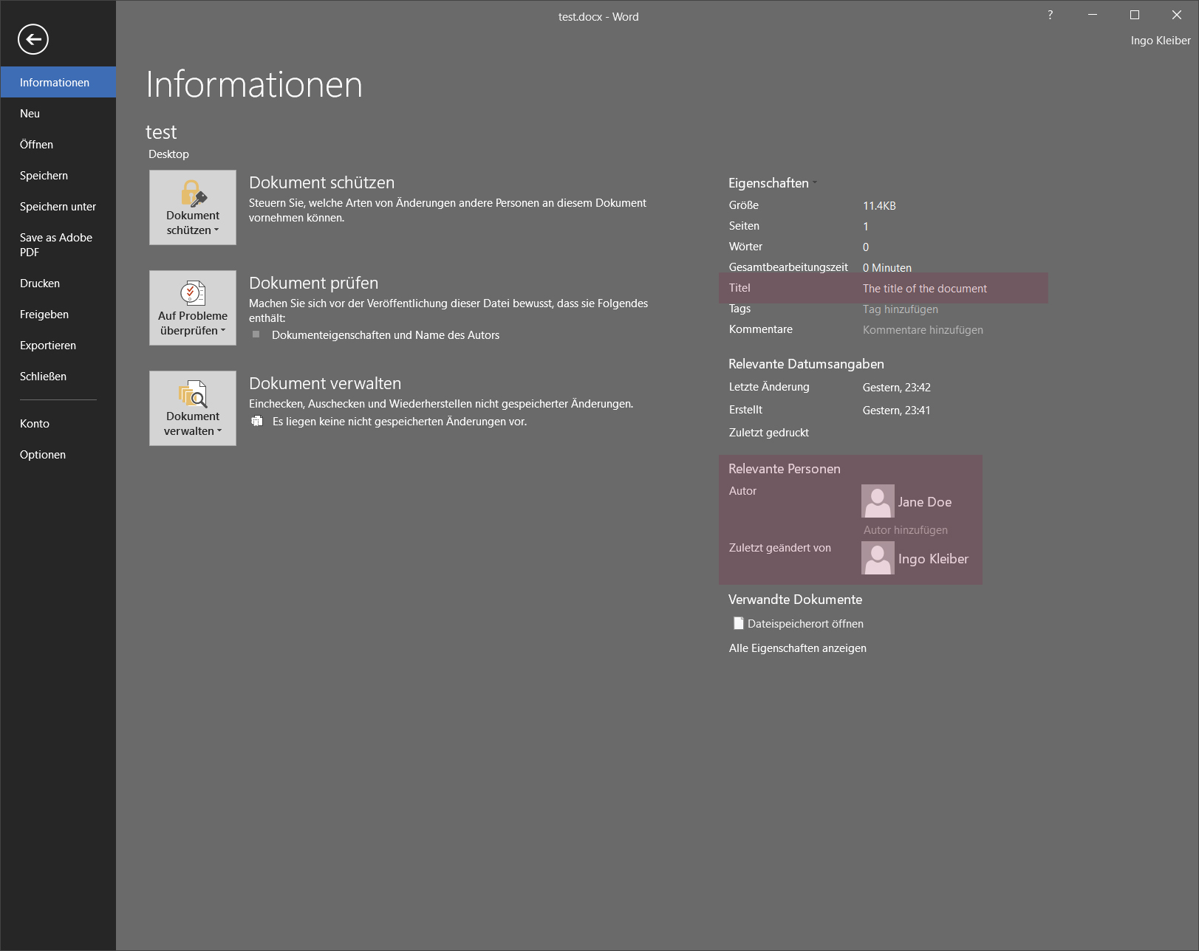Click Ingo Kleiber's avatar under Zuletzt geändert von
The height and width of the screenshot is (951, 1199).
click(x=878, y=558)
